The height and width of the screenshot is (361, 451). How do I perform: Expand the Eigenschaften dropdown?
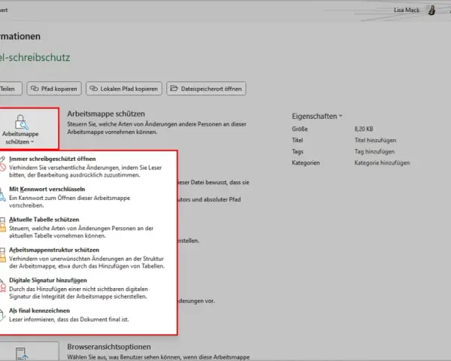point(317,117)
